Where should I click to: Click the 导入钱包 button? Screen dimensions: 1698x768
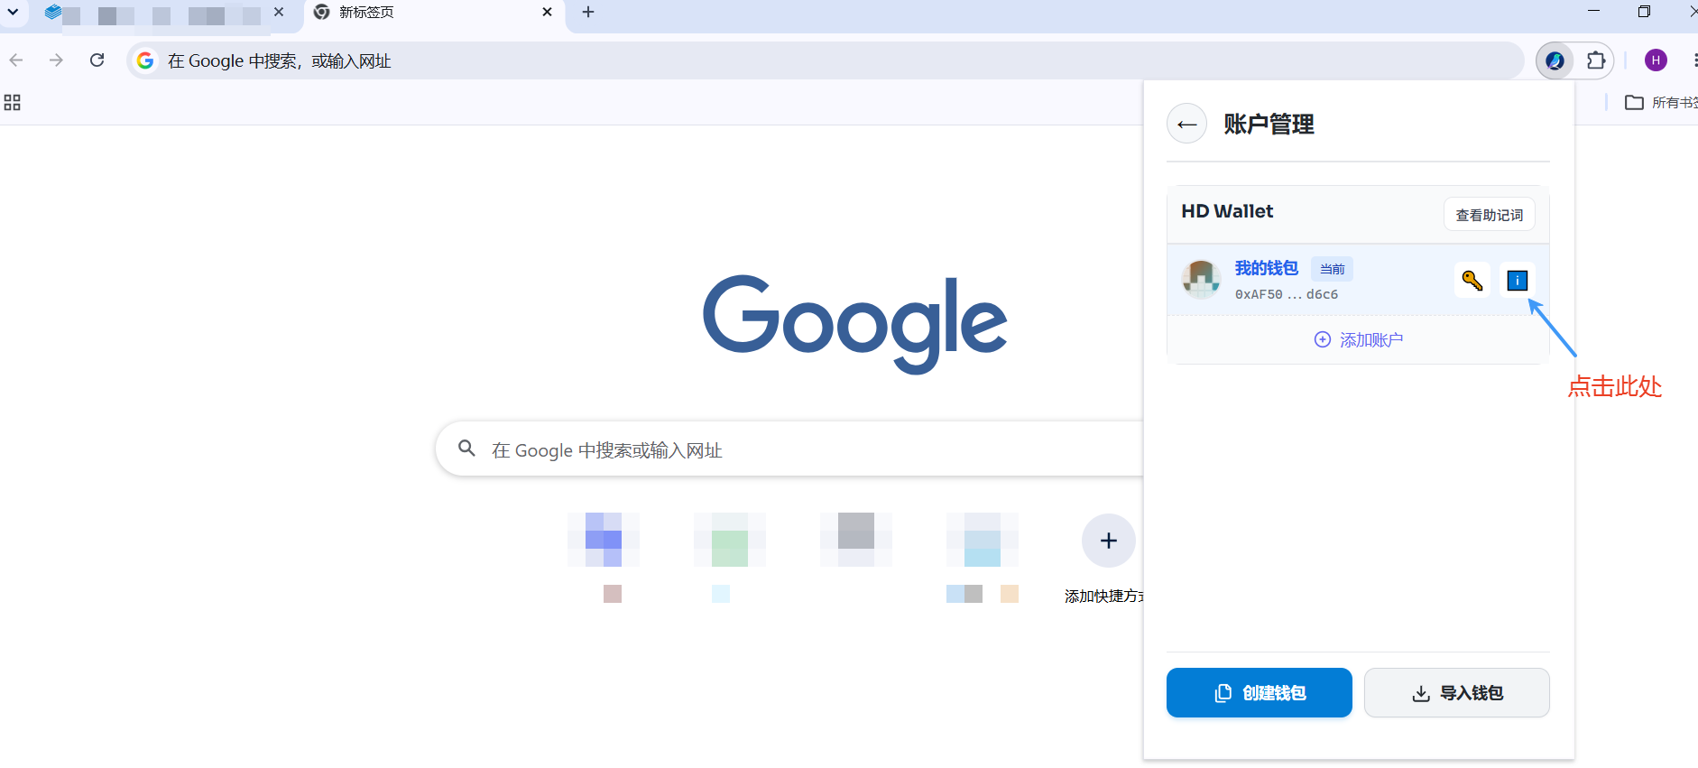[1457, 693]
